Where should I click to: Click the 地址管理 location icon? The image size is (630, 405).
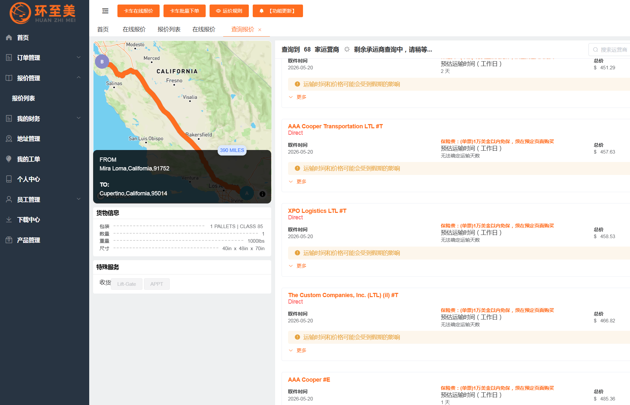[x=9, y=139]
